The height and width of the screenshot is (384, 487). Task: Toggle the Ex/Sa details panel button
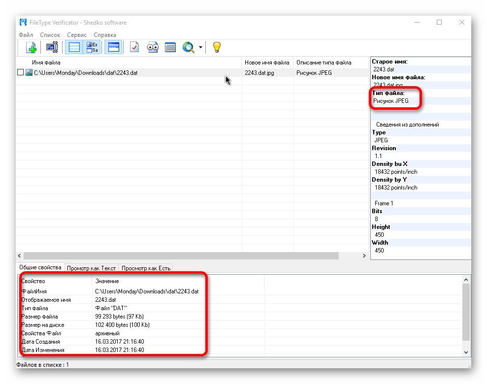92,47
